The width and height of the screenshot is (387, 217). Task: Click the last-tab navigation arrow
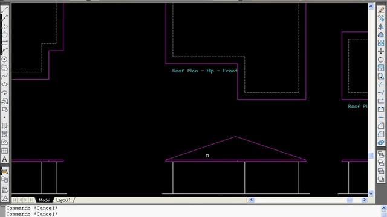click(x=31, y=200)
